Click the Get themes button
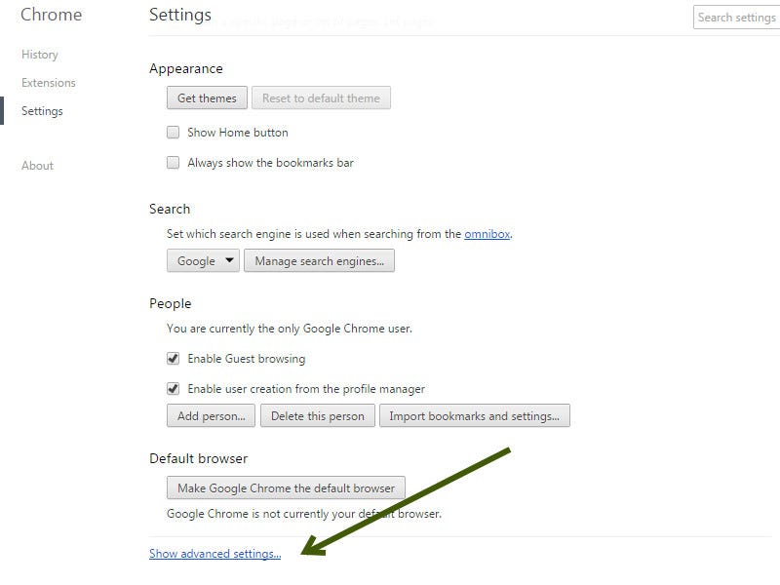This screenshot has width=780, height=585. [207, 98]
